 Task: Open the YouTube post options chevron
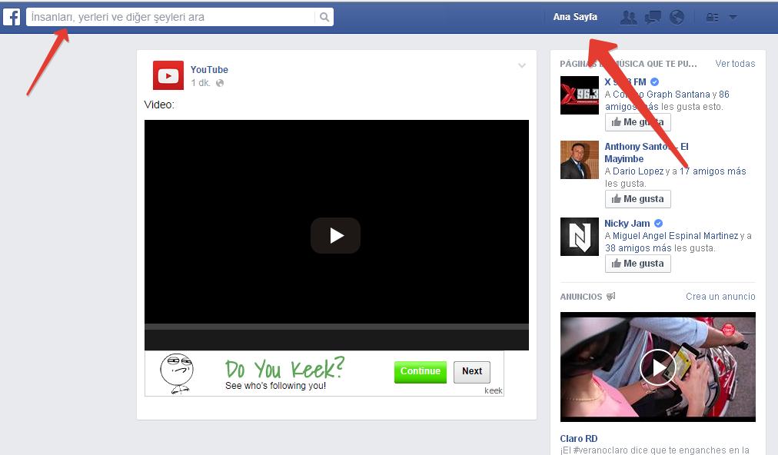(x=522, y=66)
